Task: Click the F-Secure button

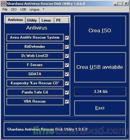Action: pyautogui.click(x=35, y=65)
